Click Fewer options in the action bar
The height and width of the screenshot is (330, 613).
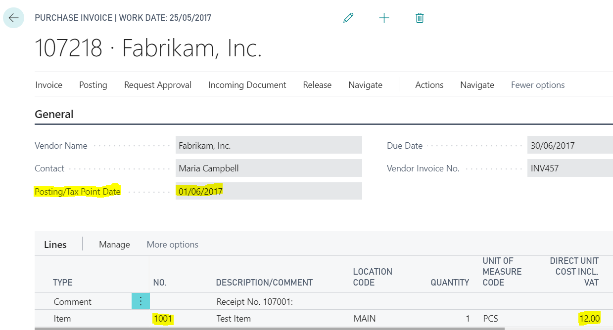[537, 85]
